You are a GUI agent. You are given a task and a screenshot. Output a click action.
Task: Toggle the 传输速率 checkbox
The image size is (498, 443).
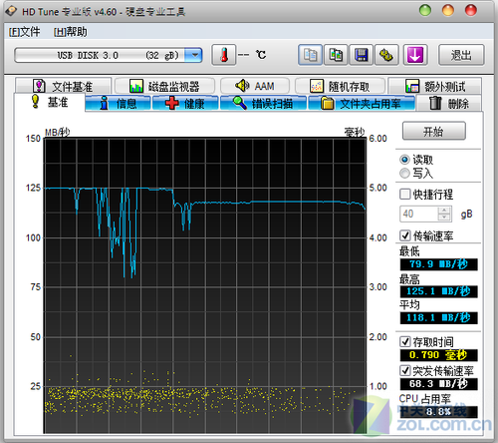click(x=404, y=235)
